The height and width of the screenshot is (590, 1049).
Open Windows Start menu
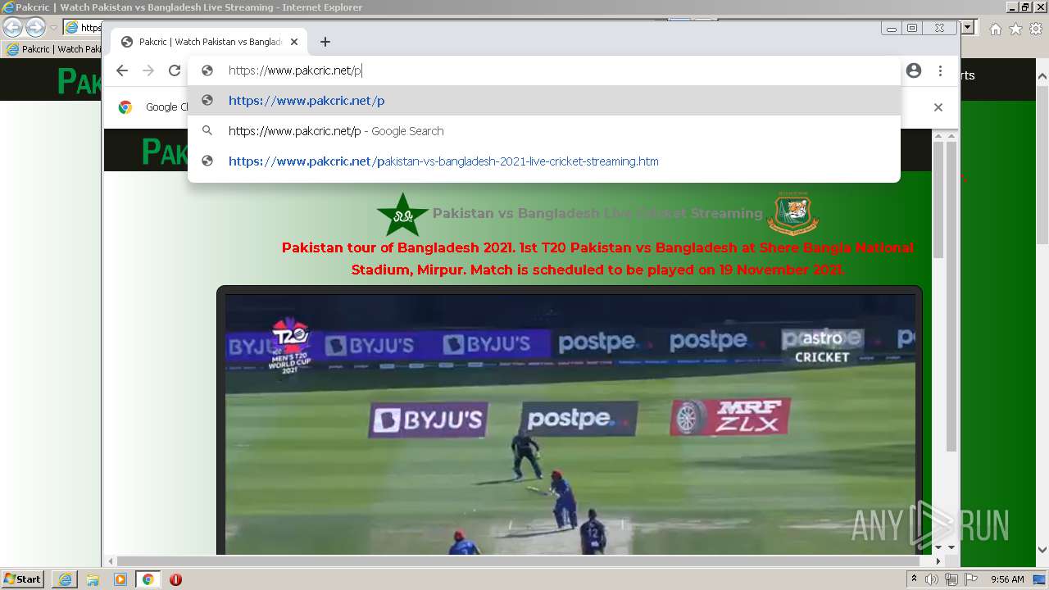[22, 579]
